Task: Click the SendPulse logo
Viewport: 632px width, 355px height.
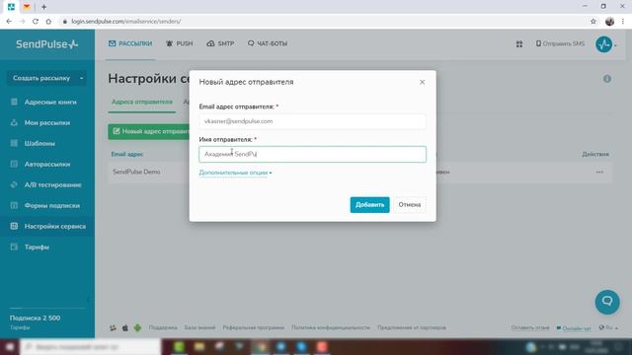Action: [47, 44]
